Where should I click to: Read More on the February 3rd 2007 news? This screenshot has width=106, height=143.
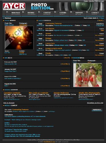point(65,64)
